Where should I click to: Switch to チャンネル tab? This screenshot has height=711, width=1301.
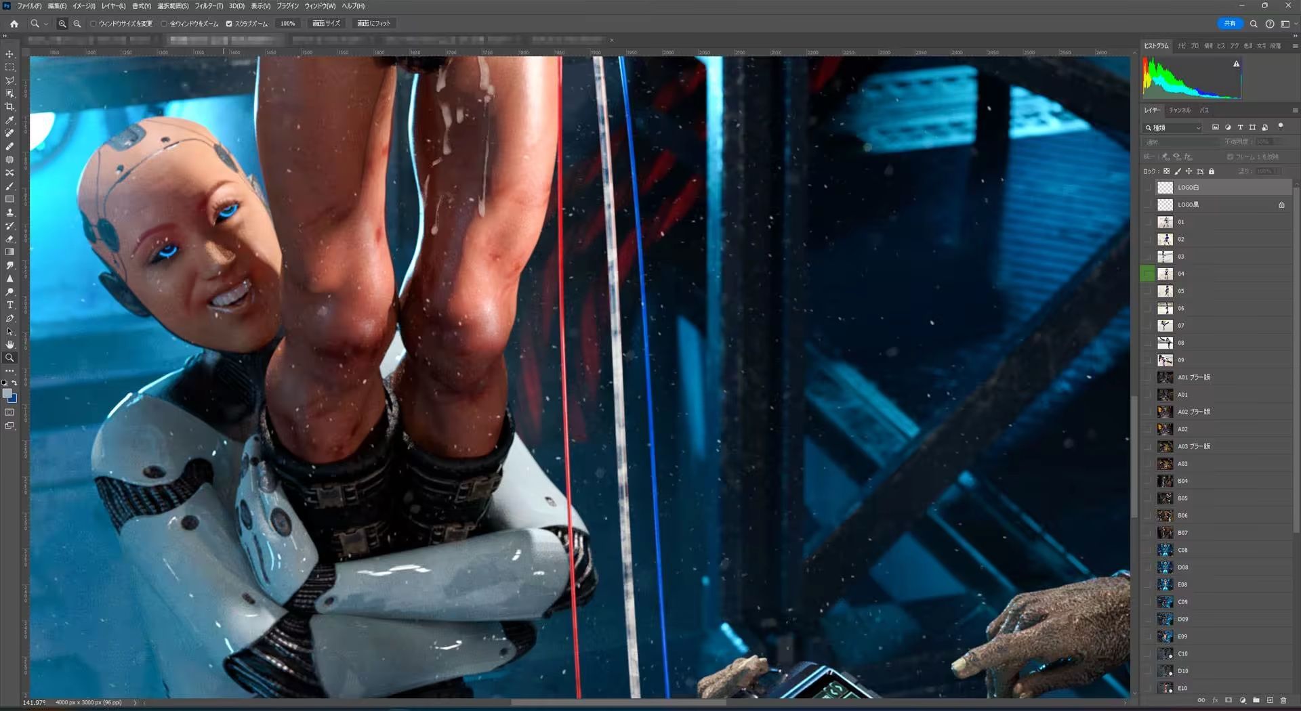tap(1180, 110)
